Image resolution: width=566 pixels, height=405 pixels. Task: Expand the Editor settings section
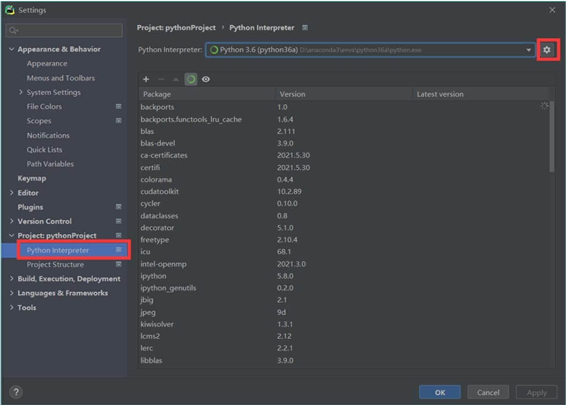(x=12, y=193)
